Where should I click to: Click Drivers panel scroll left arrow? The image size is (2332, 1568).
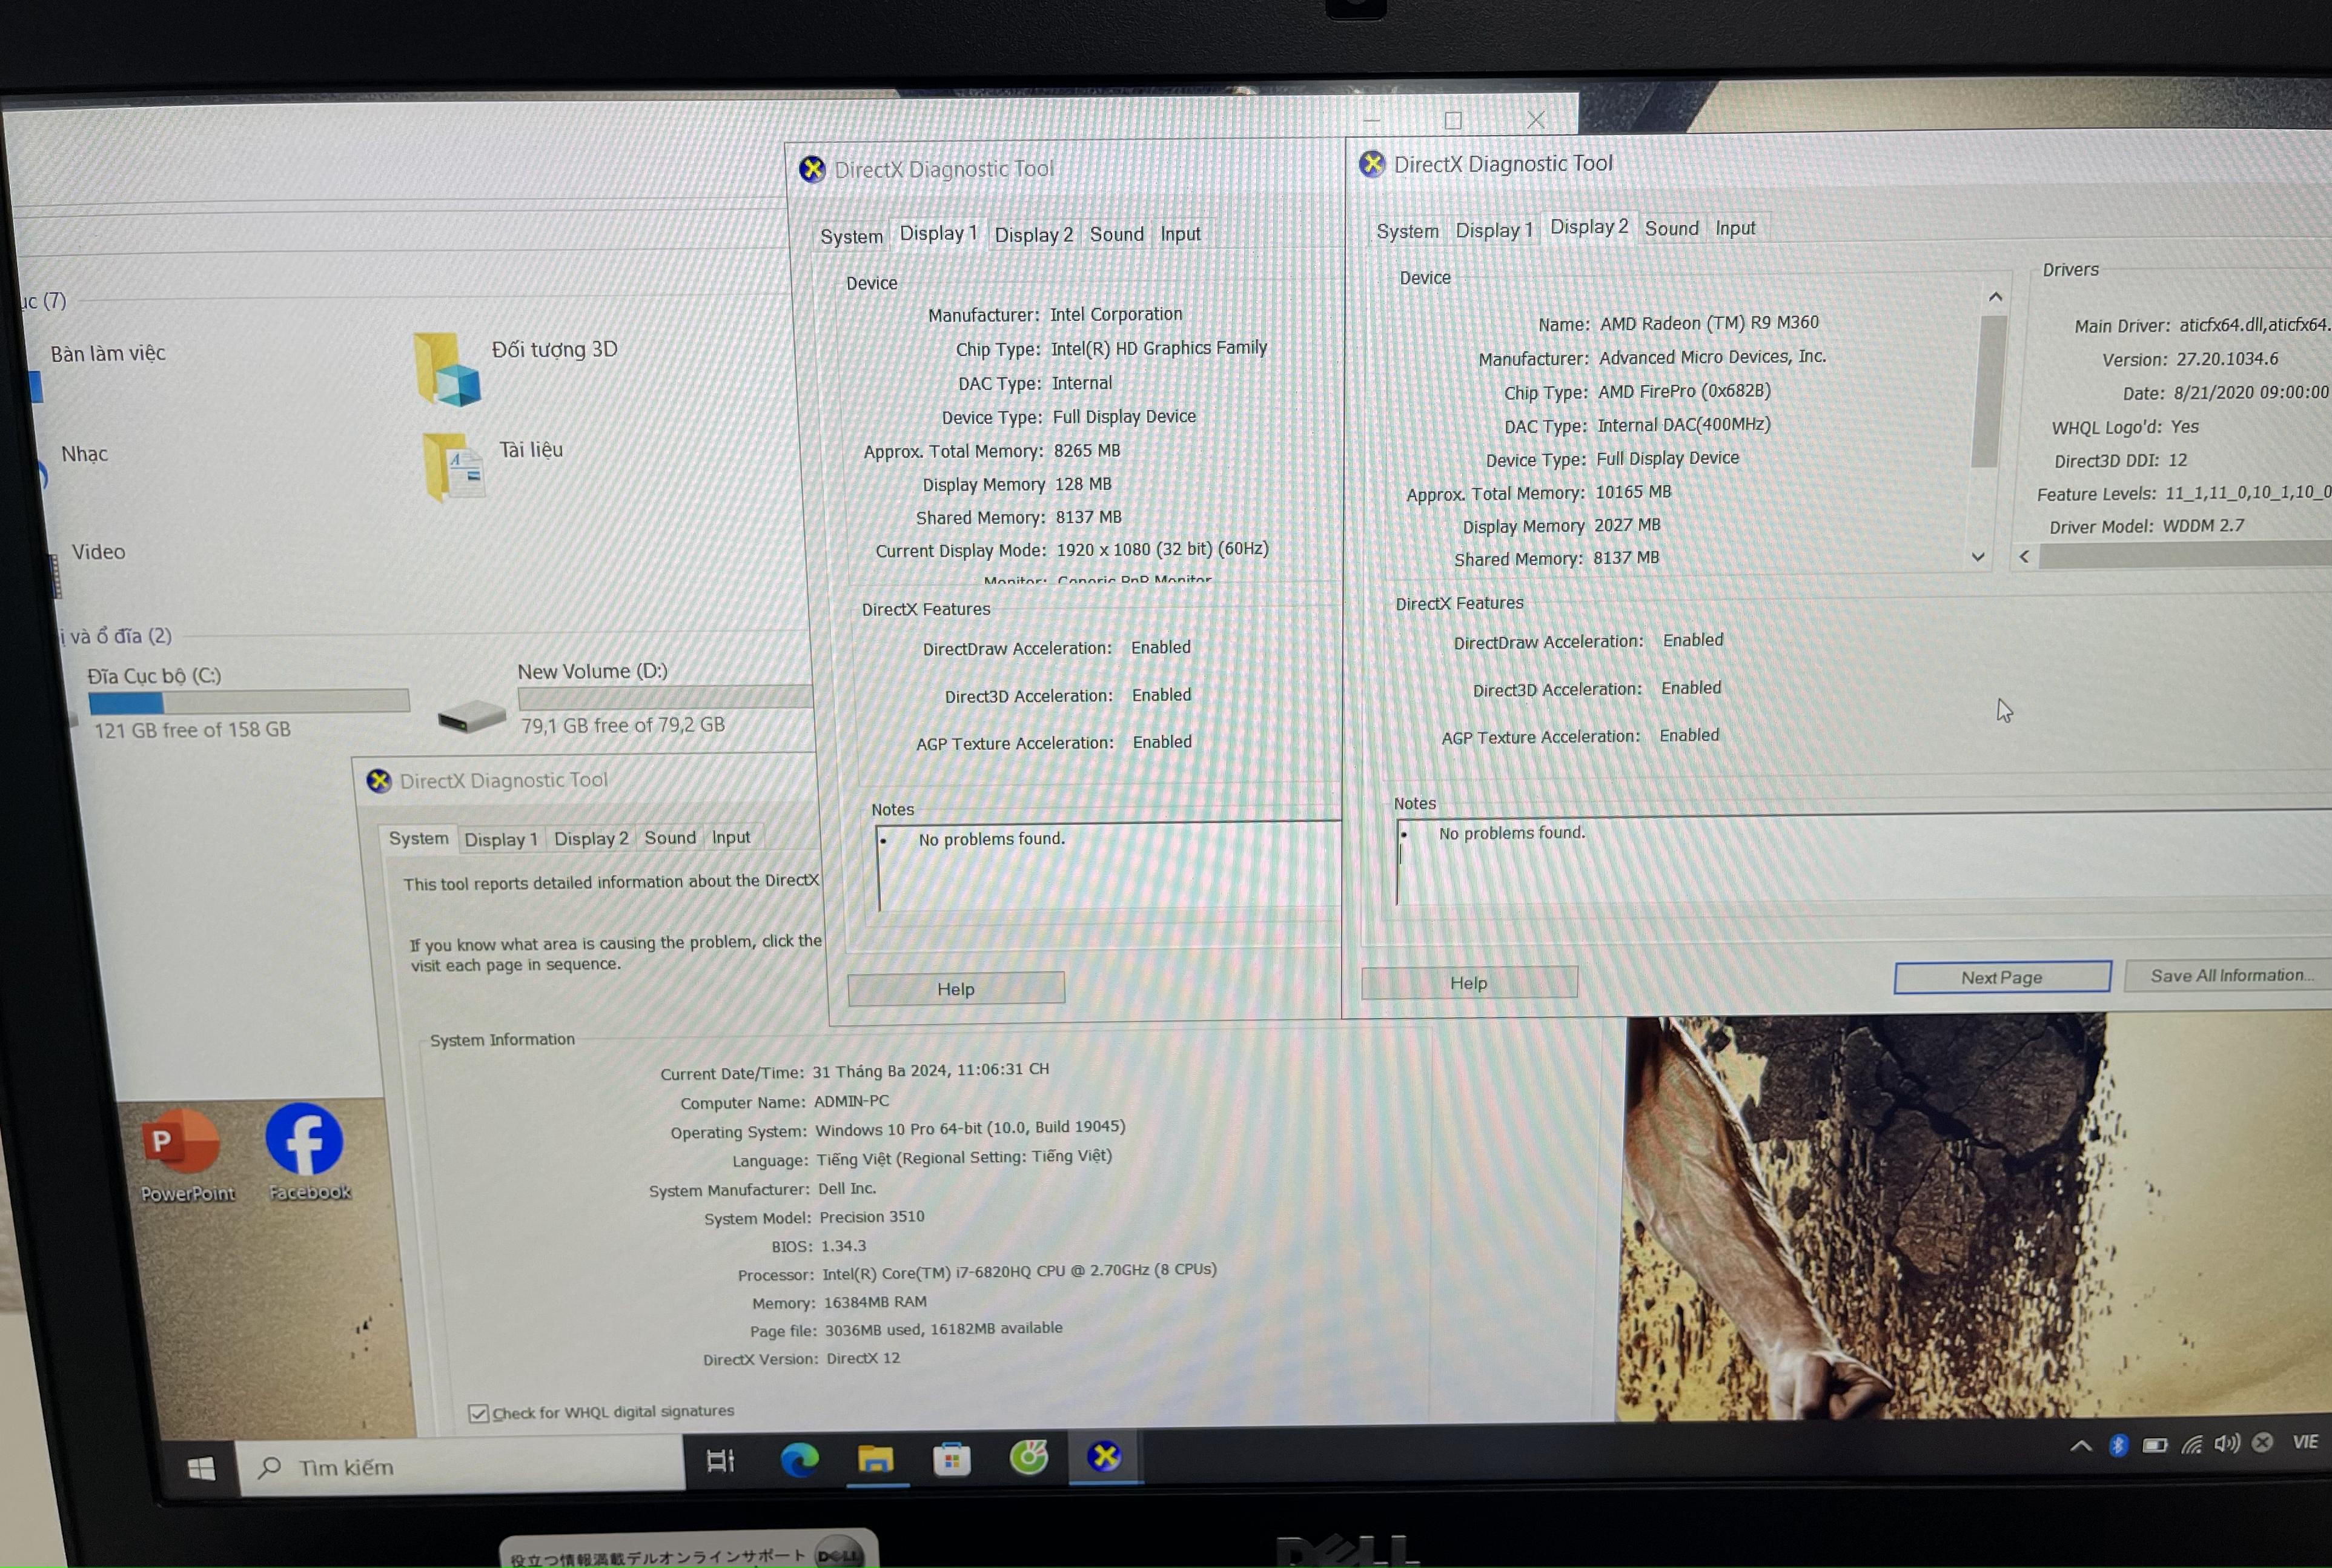click(x=2024, y=556)
